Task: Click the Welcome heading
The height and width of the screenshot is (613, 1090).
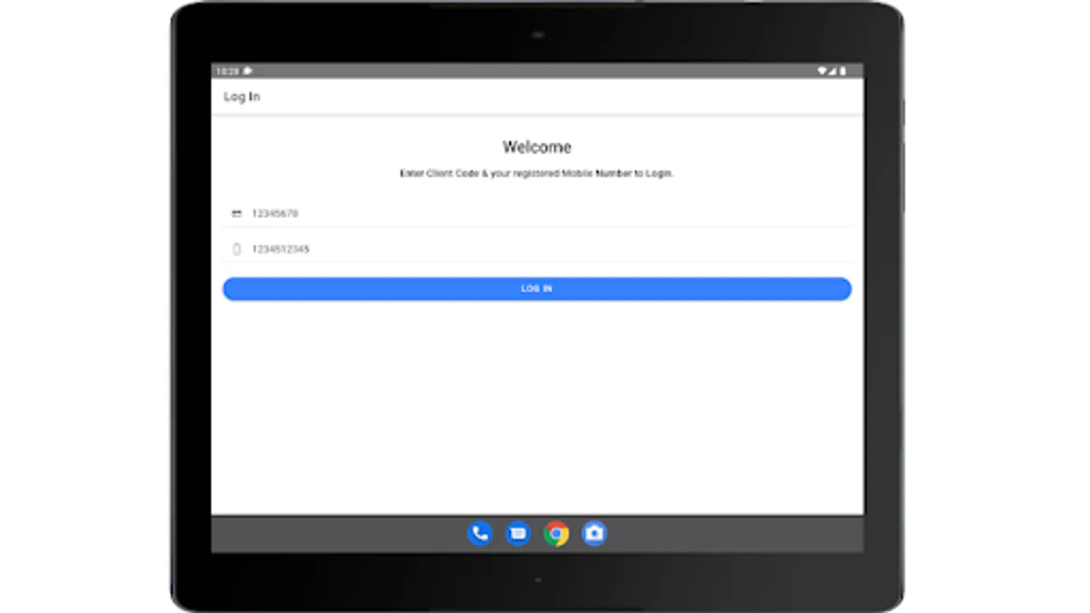Action: pos(538,146)
